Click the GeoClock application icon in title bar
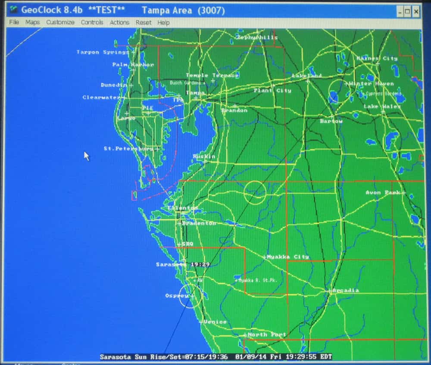 13,10
